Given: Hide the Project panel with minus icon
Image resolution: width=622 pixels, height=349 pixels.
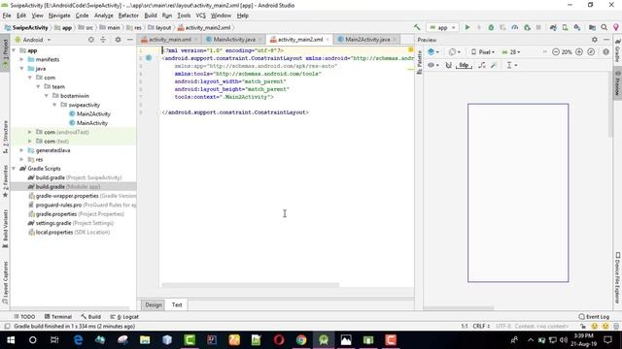Looking at the screenshot, I should [x=129, y=40].
